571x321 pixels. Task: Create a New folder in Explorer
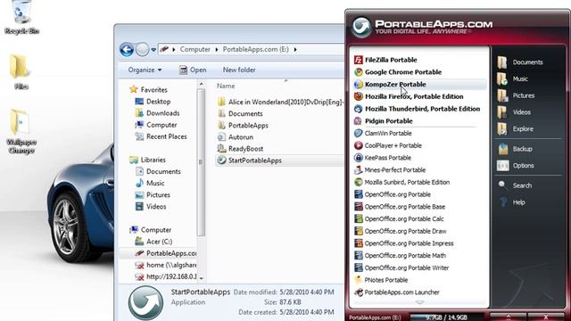coord(239,70)
